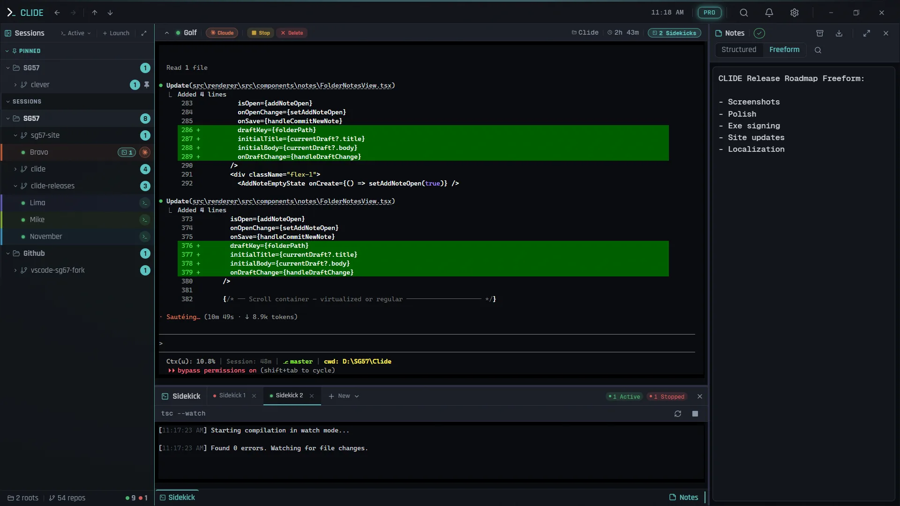Click the 2 roots status entry
This screenshot has width=900, height=506.
(x=23, y=498)
